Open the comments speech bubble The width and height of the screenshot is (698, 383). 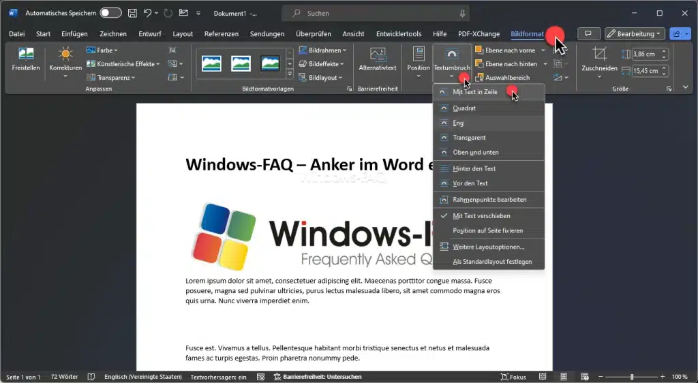click(588, 34)
